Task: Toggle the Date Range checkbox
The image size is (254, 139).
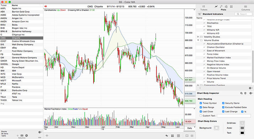Action: pos(201,107)
